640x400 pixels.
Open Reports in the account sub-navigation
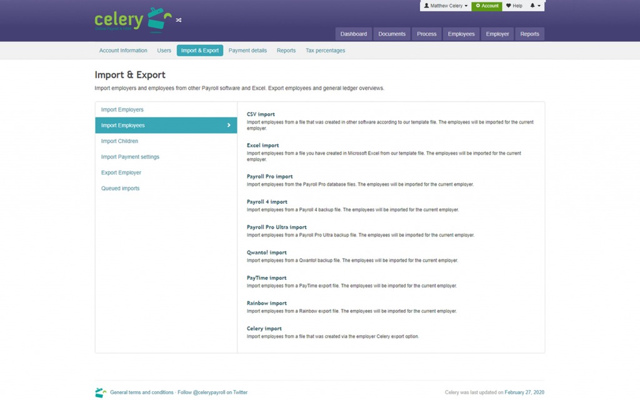point(286,51)
